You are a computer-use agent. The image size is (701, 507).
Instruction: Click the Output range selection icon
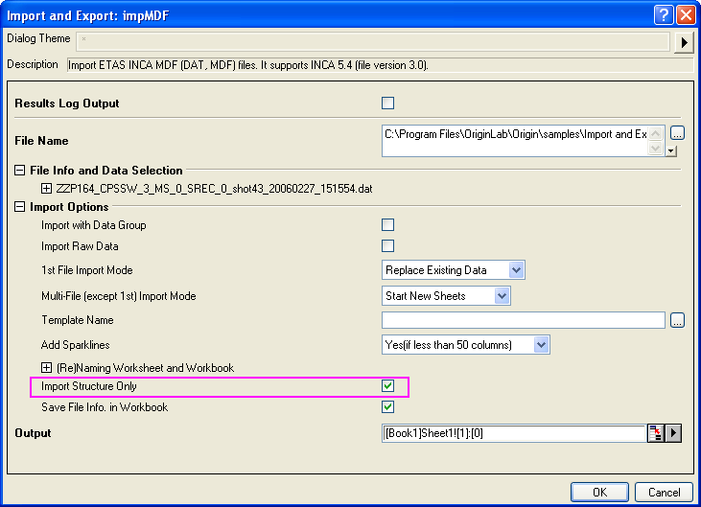(655, 433)
